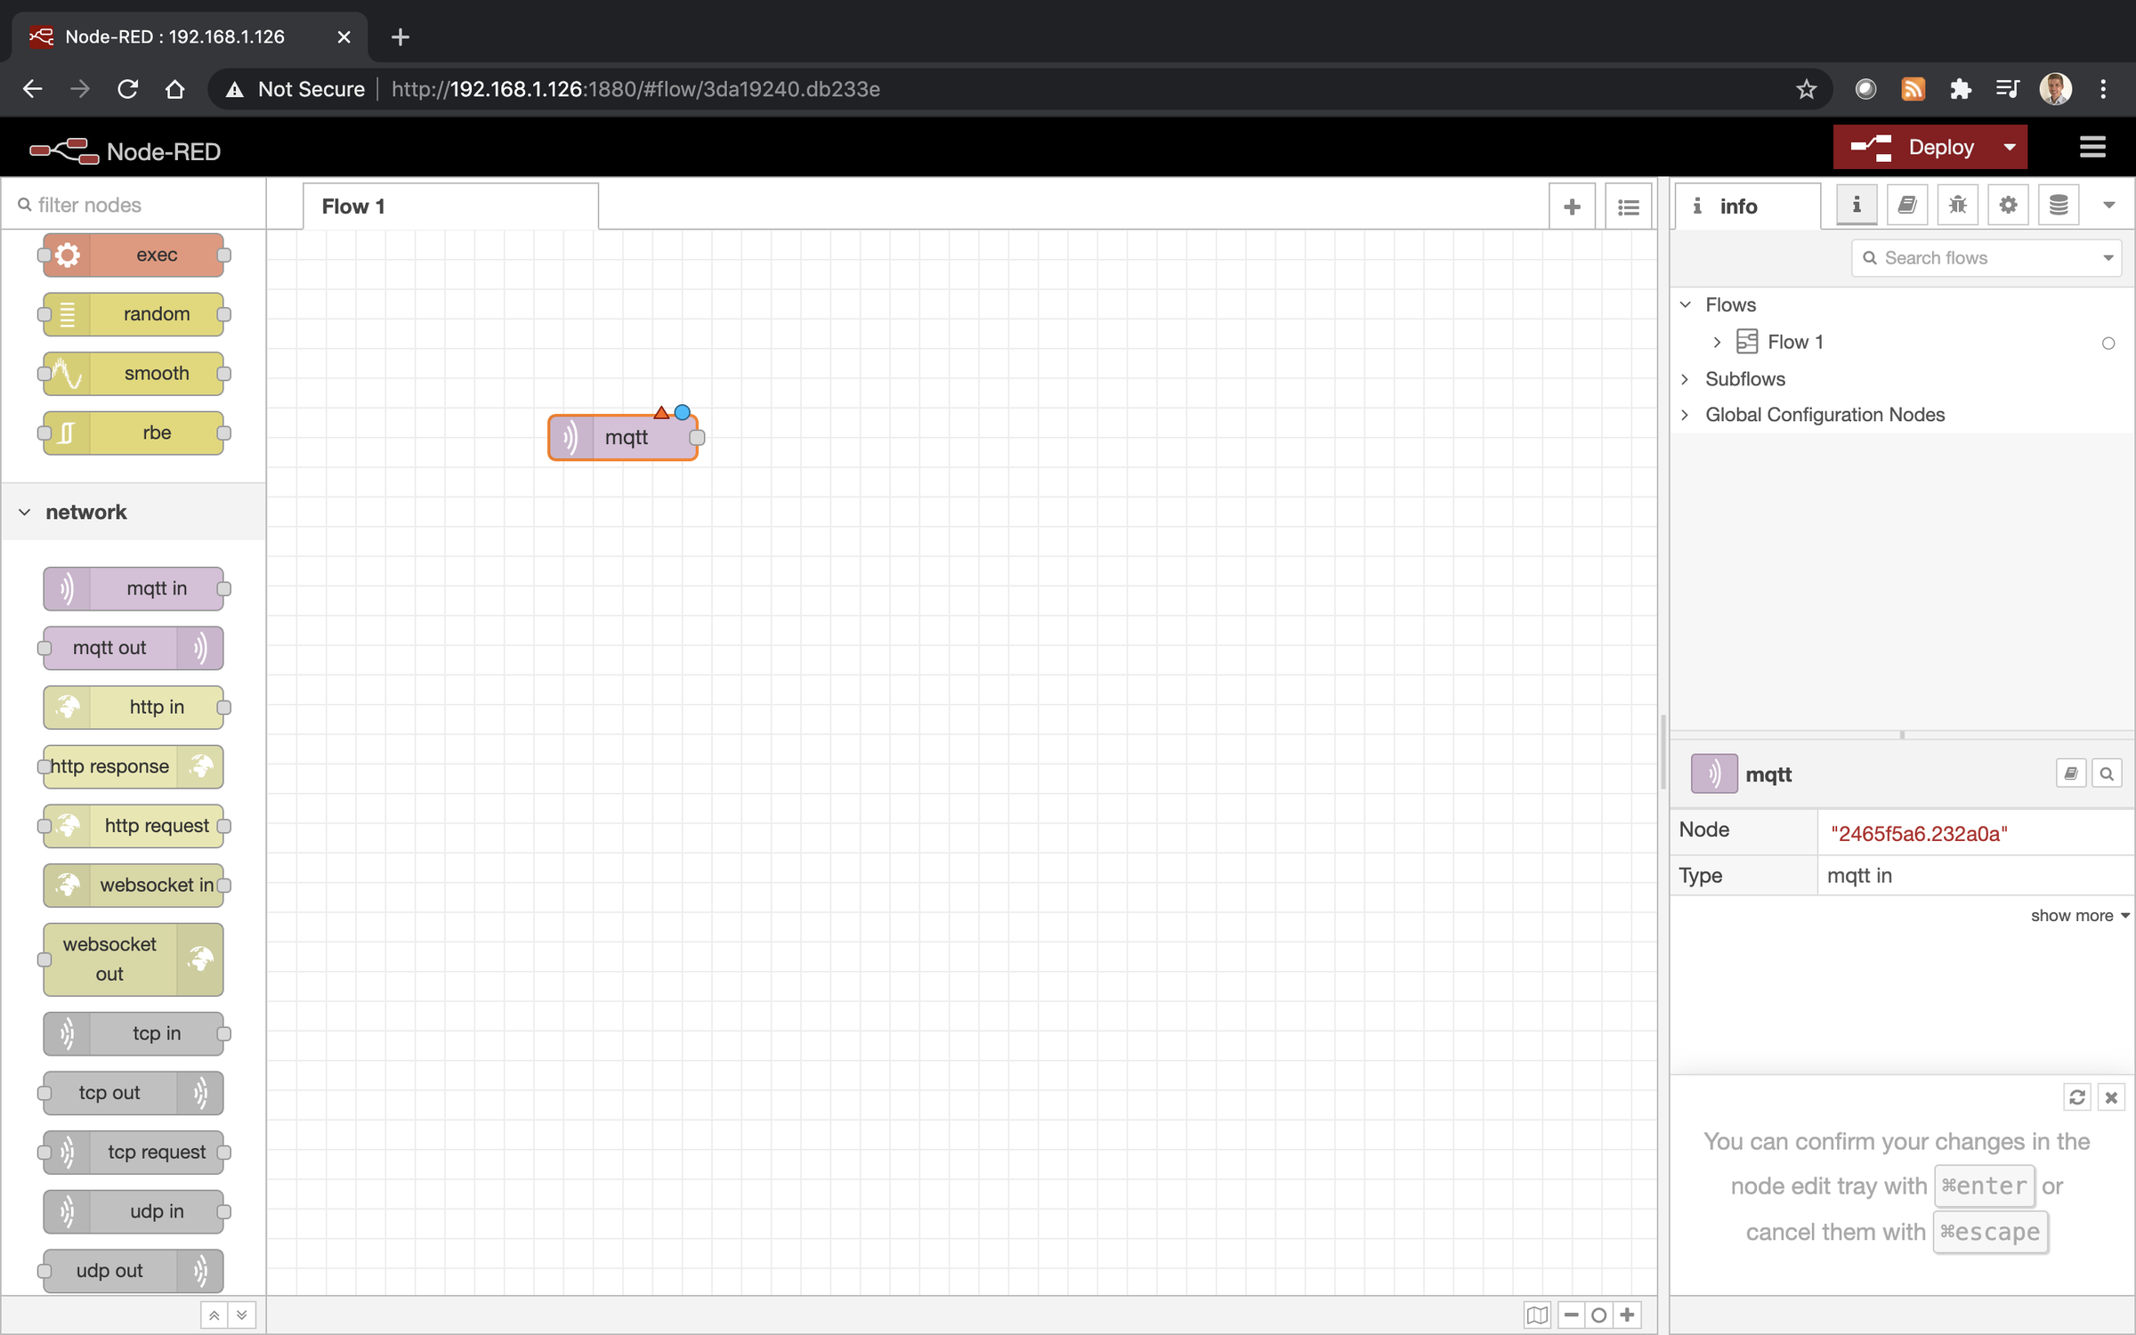This screenshot has height=1335, width=2136.
Task: Open the debug messages sidebar tab
Action: (1957, 206)
